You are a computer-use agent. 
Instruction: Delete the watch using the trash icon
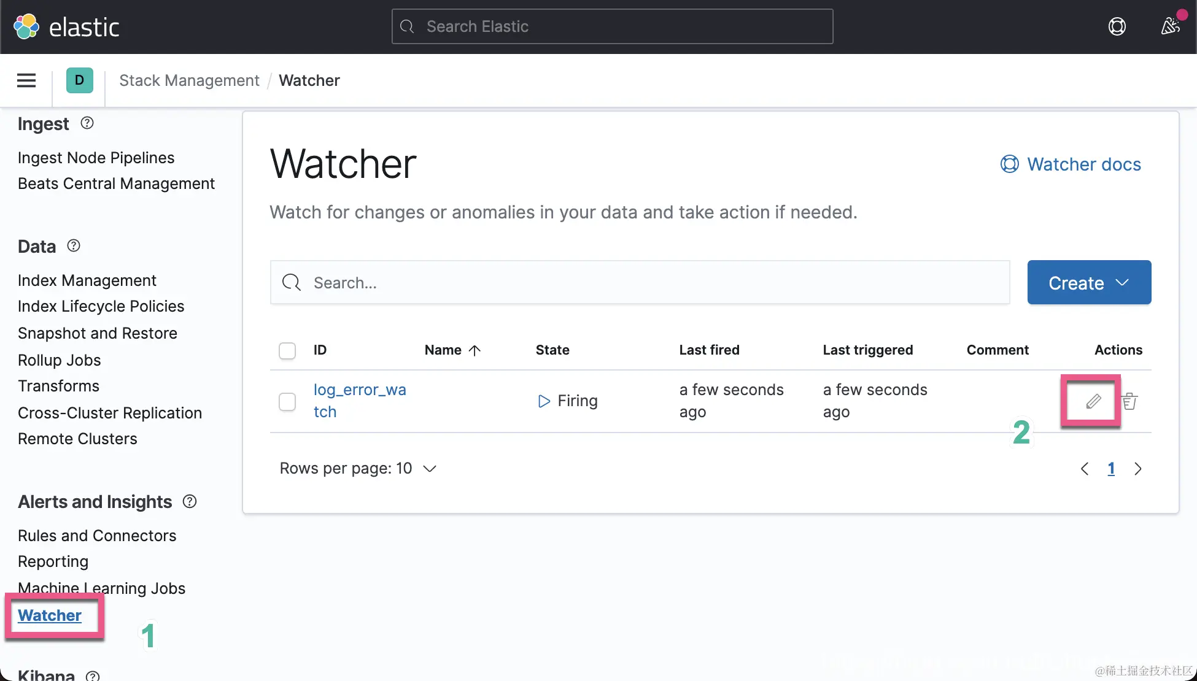point(1129,401)
